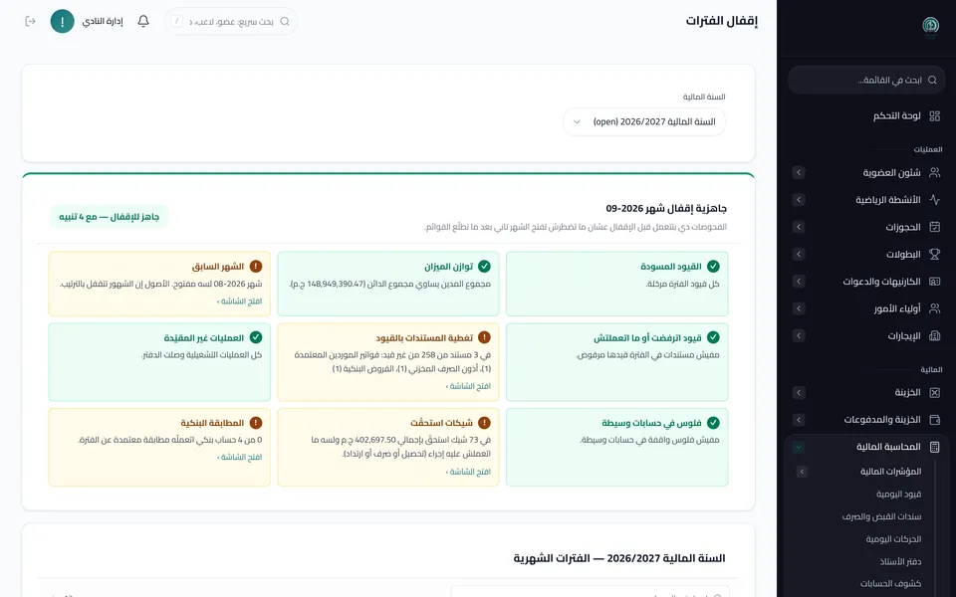Click the إقفال الفترات page heading

(721, 21)
